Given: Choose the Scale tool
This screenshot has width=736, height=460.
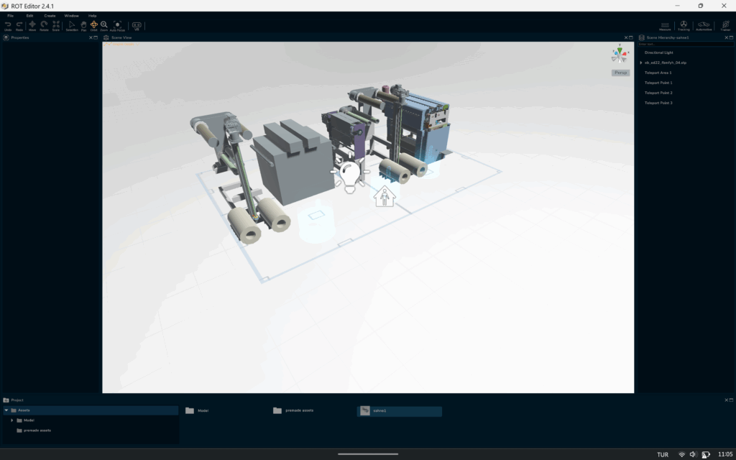Looking at the screenshot, I should 56,25.
